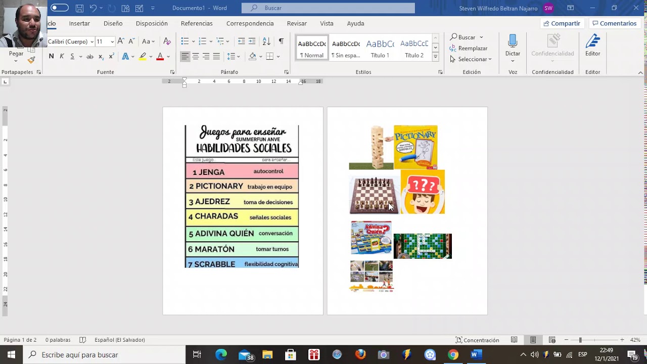This screenshot has width=647, height=364.
Task: Open the font color dropdown arrow
Action: pyautogui.click(x=168, y=57)
